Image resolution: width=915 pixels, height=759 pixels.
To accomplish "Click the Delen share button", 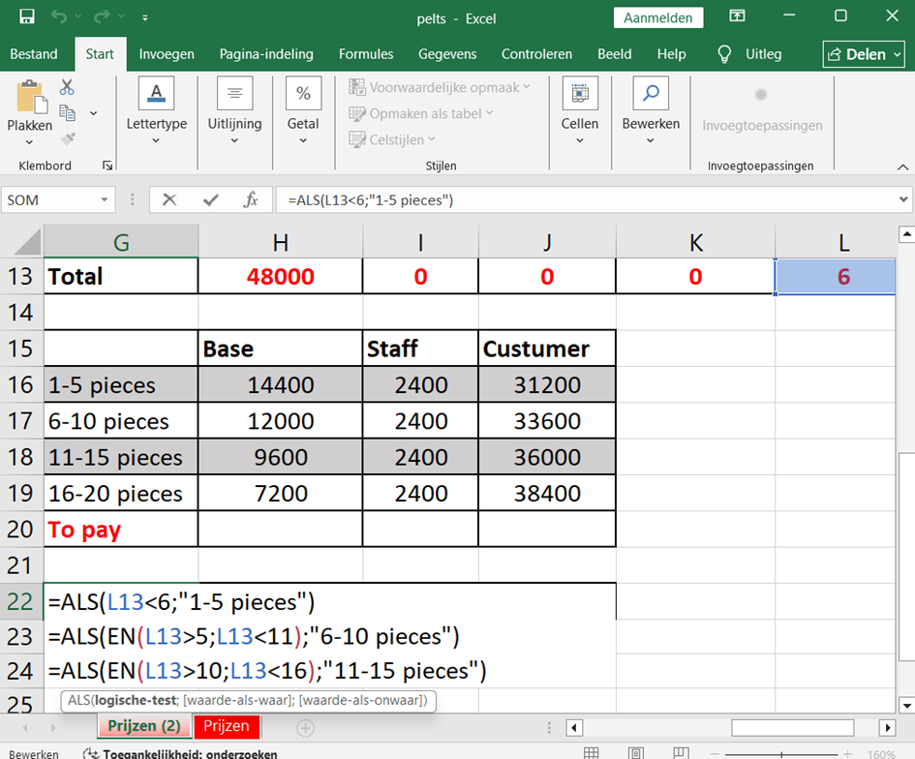I will click(864, 54).
